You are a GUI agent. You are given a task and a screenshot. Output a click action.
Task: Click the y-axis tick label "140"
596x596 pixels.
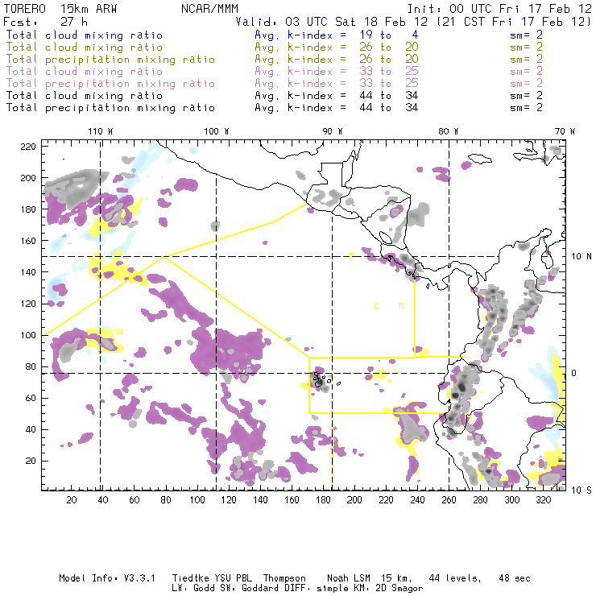coord(27,272)
